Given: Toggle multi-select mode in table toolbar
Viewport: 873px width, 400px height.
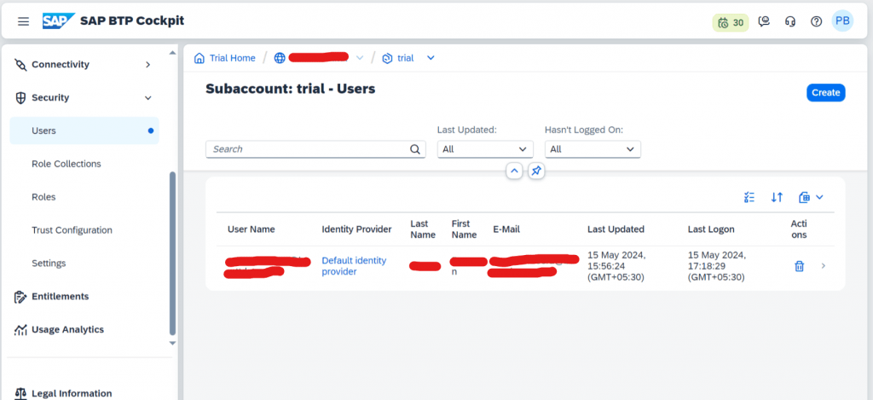Looking at the screenshot, I should (749, 197).
